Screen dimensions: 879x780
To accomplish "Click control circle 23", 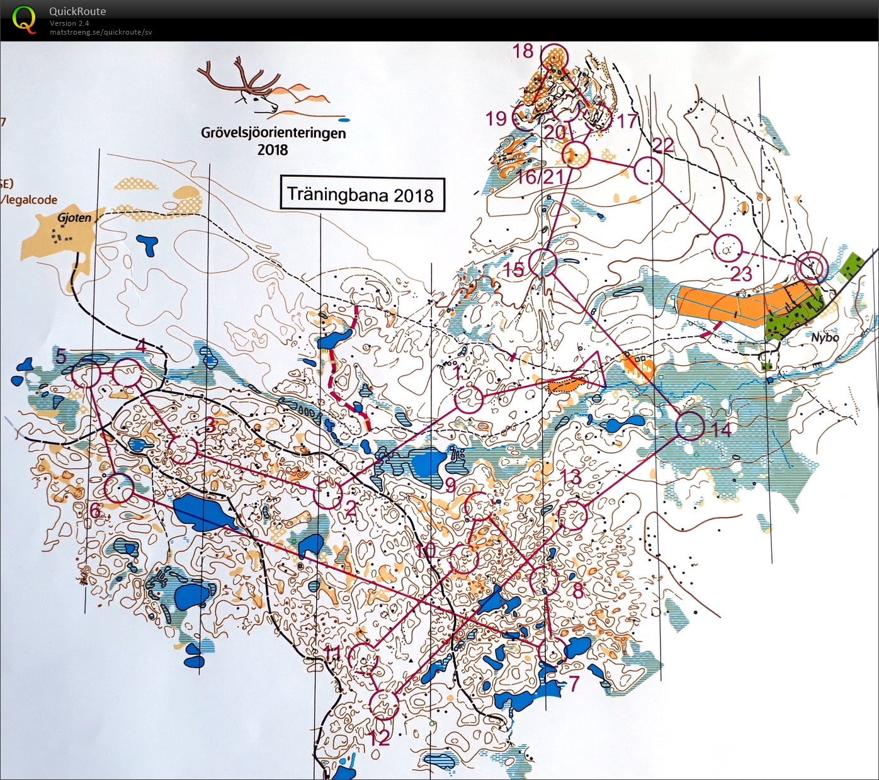I will point(729,249).
